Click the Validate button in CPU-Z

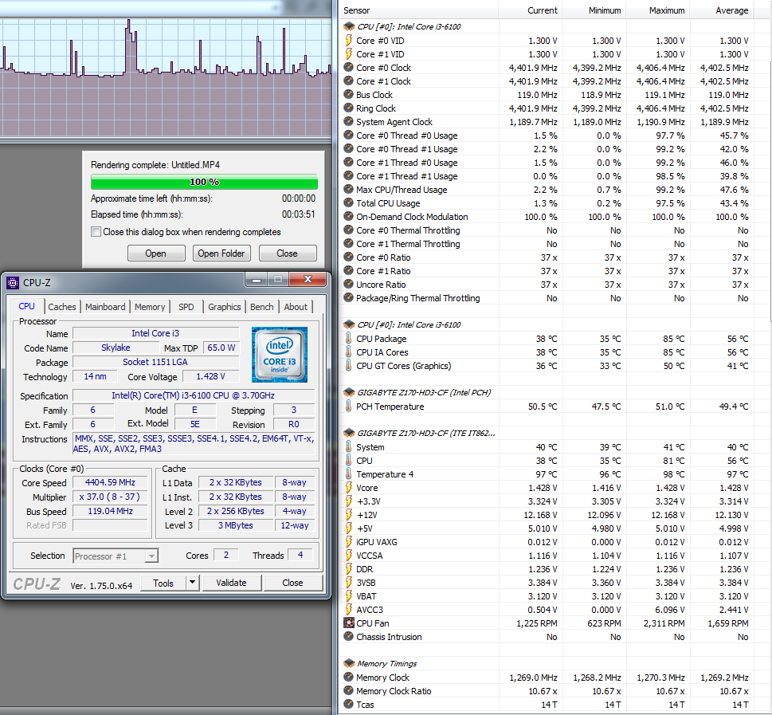[x=231, y=583]
